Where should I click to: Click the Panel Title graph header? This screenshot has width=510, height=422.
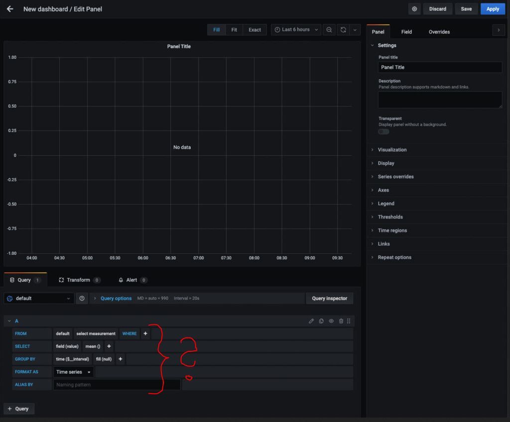pyautogui.click(x=179, y=46)
